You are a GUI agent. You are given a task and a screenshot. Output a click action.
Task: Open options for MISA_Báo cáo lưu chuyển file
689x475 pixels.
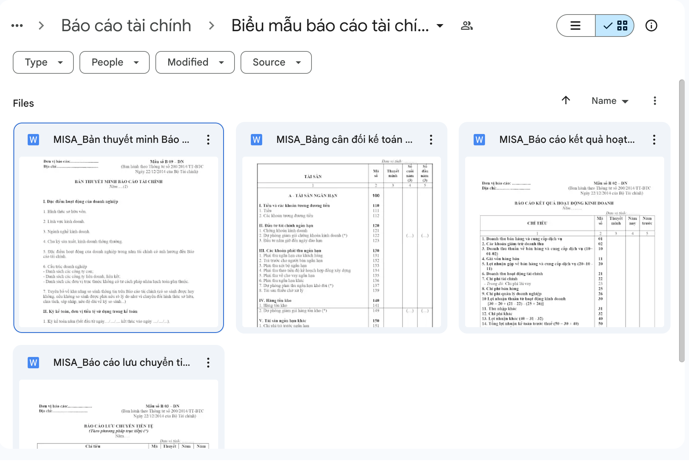[x=208, y=363]
